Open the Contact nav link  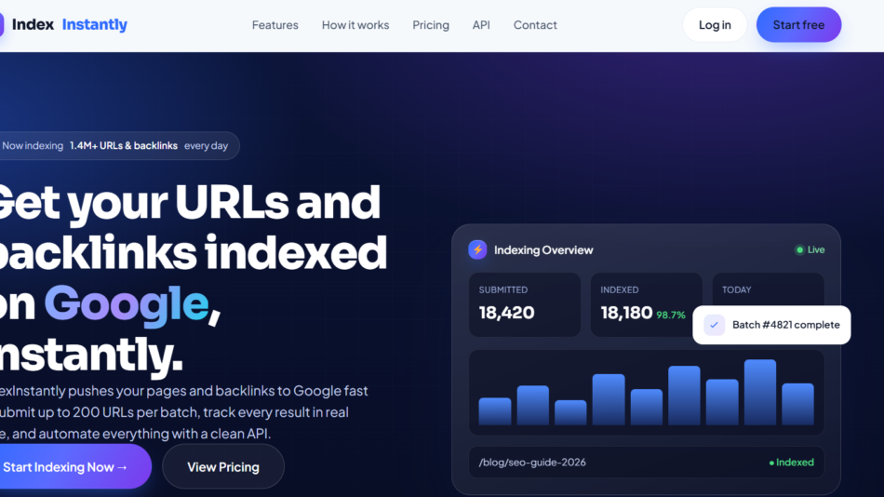(535, 25)
